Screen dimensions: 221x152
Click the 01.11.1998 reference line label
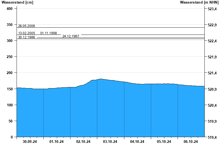tap(49, 33)
